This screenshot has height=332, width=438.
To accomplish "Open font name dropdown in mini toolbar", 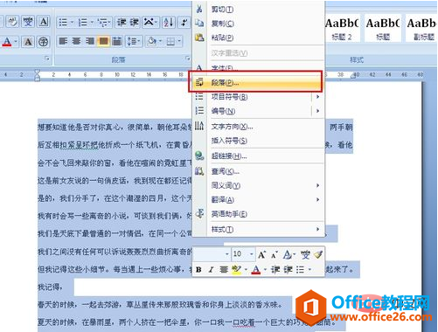I will click(x=227, y=254).
